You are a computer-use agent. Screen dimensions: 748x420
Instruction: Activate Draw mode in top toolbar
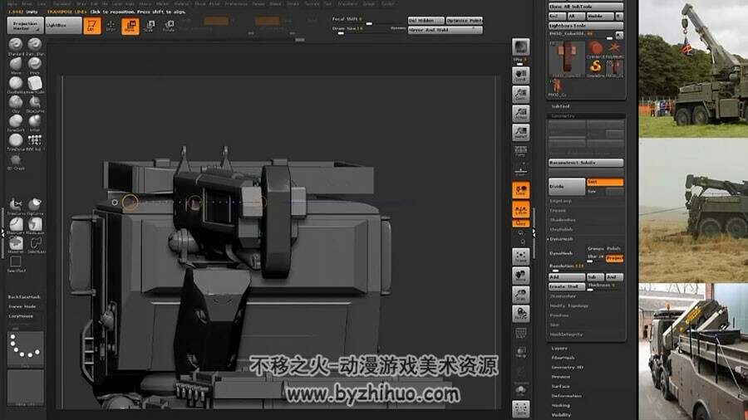coord(111,25)
